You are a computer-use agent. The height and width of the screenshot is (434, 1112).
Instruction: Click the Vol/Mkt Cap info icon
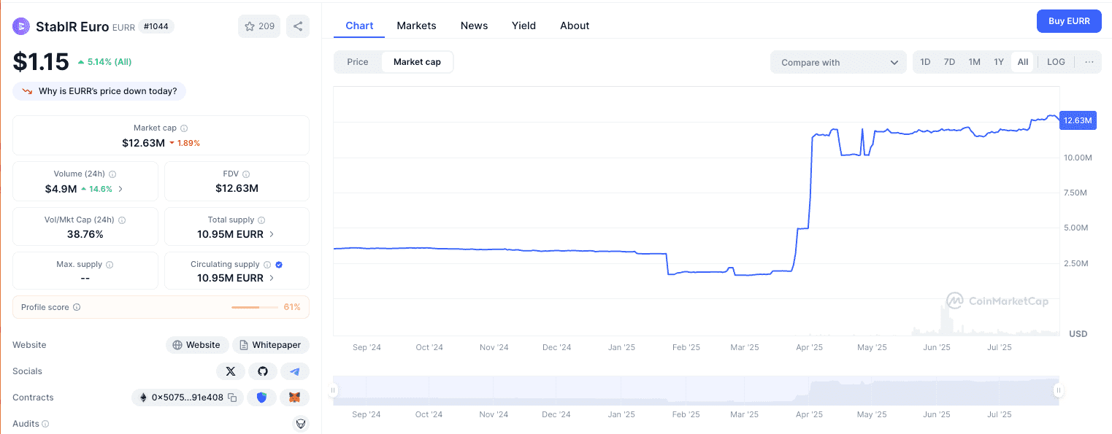point(122,220)
